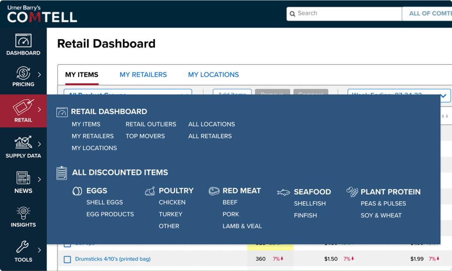Switch to the My Items tab
This screenshot has width=452, height=271.
[x=82, y=75]
